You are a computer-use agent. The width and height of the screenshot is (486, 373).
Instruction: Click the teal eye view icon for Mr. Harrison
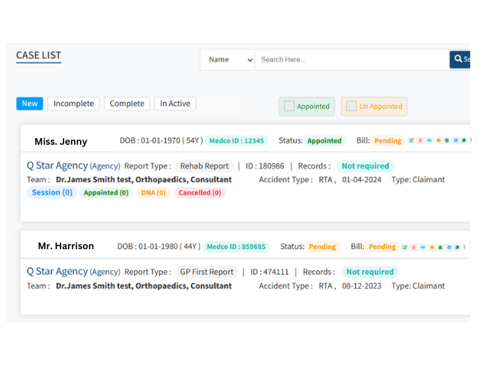[422, 247]
